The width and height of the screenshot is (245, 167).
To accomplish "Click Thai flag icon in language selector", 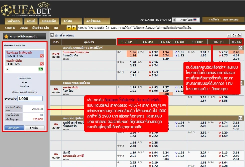I will (x=195, y=20).
